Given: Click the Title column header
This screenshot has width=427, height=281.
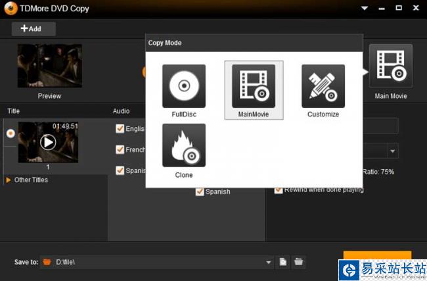Looking at the screenshot, I should pos(13,111).
